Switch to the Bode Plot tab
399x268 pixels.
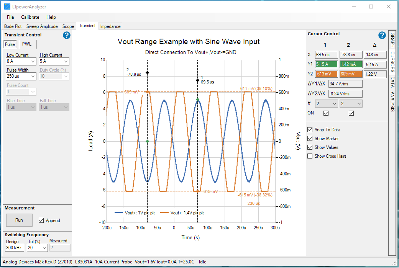(x=13, y=26)
